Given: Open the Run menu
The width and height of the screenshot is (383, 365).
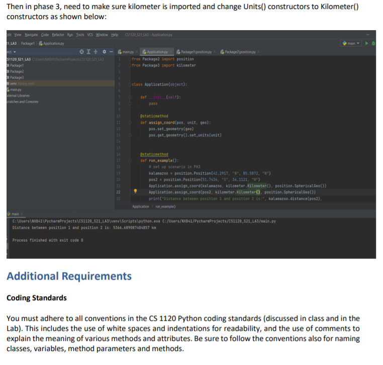Looking at the screenshot, I should pos(70,35).
